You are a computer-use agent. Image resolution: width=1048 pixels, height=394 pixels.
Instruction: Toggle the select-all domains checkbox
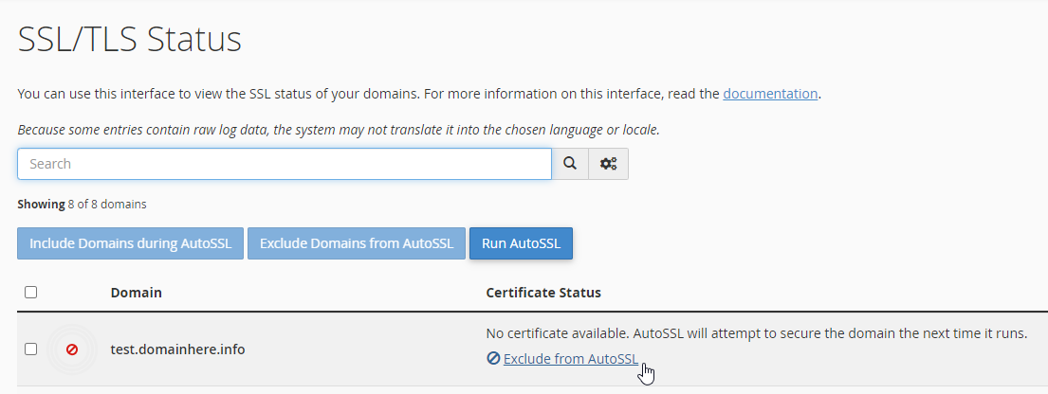click(x=30, y=293)
